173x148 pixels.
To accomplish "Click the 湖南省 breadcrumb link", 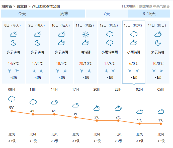I will [x=7, y=6].
